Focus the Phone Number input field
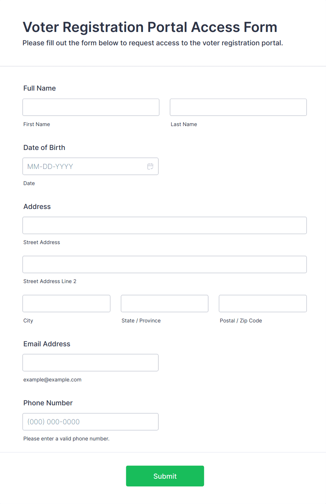The height and width of the screenshot is (504, 326). tap(90, 422)
